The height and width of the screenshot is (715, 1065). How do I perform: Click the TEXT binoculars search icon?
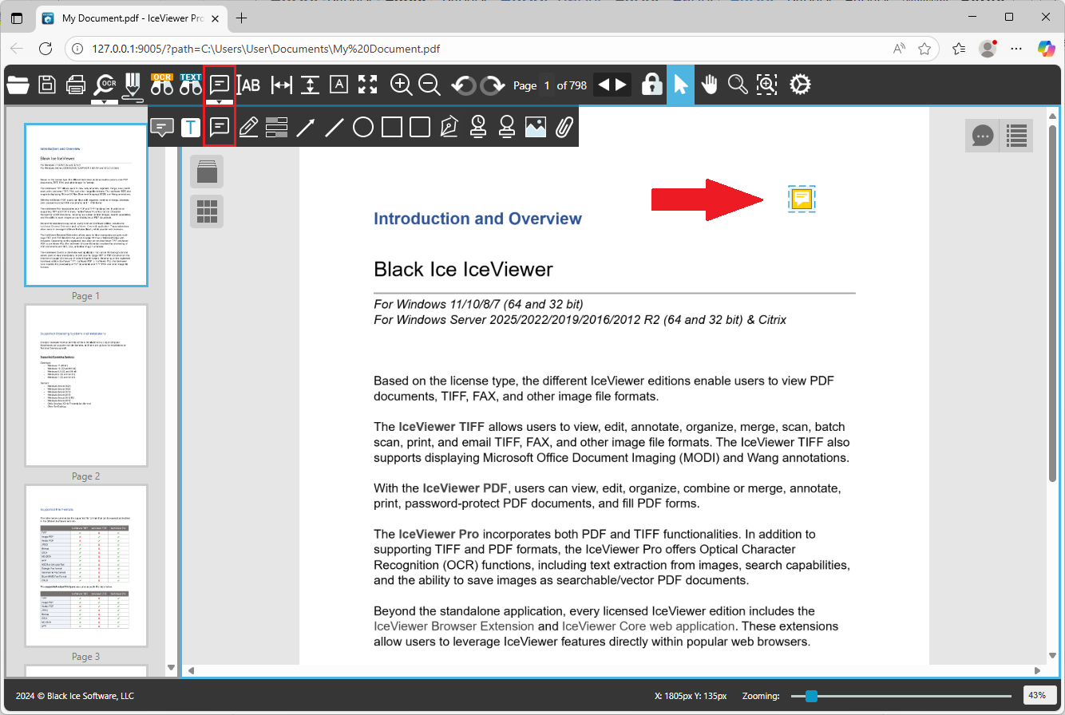[x=191, y=85]
